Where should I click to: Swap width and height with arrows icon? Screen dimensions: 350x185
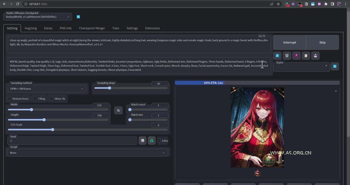118,110
